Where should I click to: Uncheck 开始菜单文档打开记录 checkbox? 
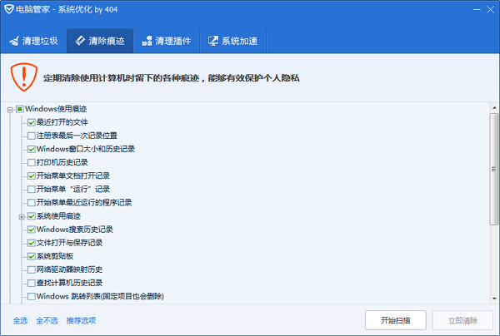coord(32,176)
